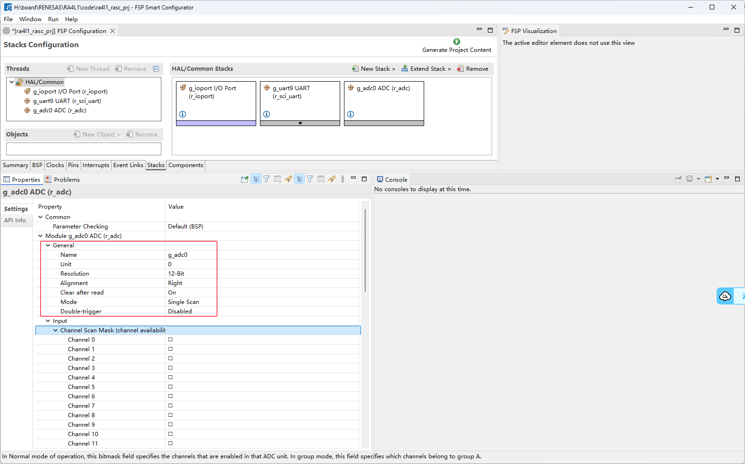Click the Pin to selection icon in Properties toolbar
The image size is (745, 464).
(x=244, y=179)
